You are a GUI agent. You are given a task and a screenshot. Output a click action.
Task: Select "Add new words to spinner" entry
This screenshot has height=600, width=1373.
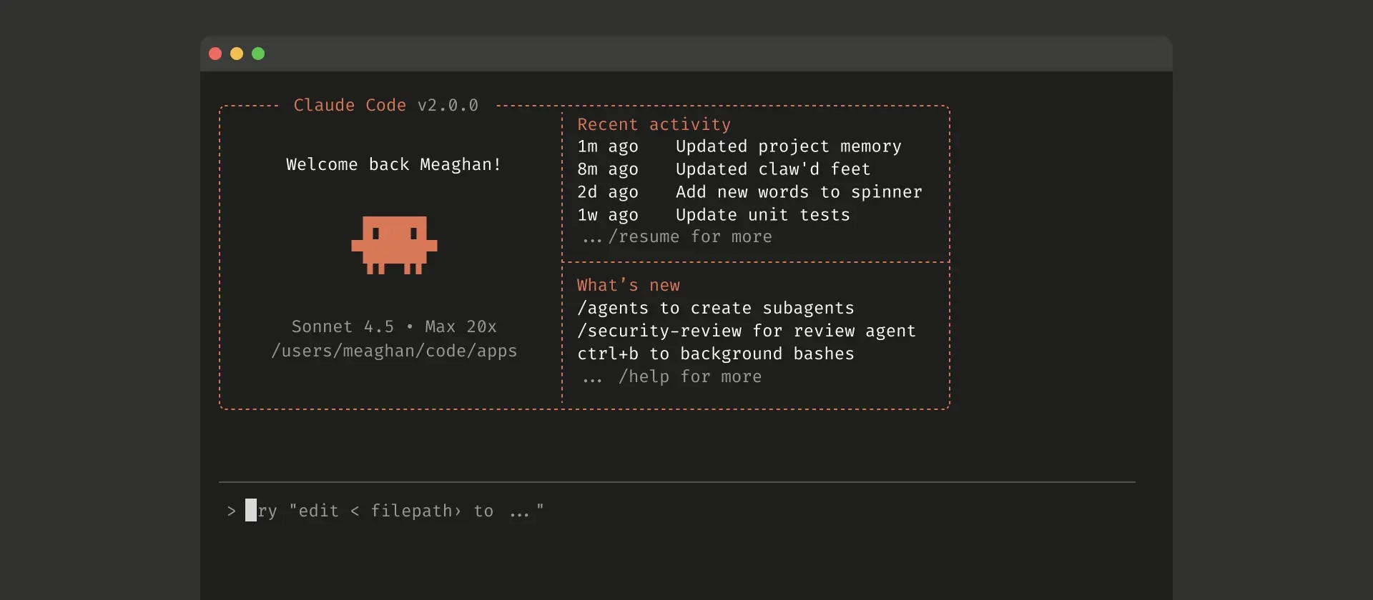point(798,192)
